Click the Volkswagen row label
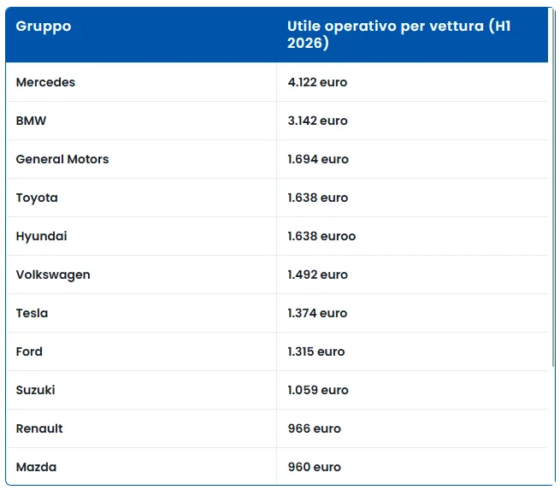The height and width of the screenshot is (490, 560). (x=53, y=275)
